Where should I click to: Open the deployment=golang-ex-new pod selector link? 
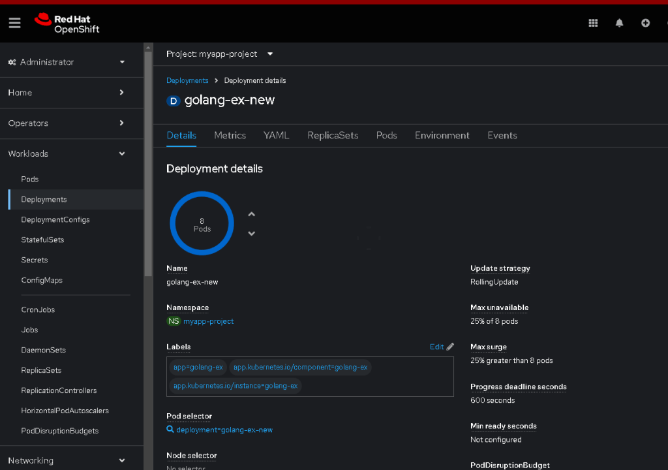pyautogui.click(x=224, y=430)
